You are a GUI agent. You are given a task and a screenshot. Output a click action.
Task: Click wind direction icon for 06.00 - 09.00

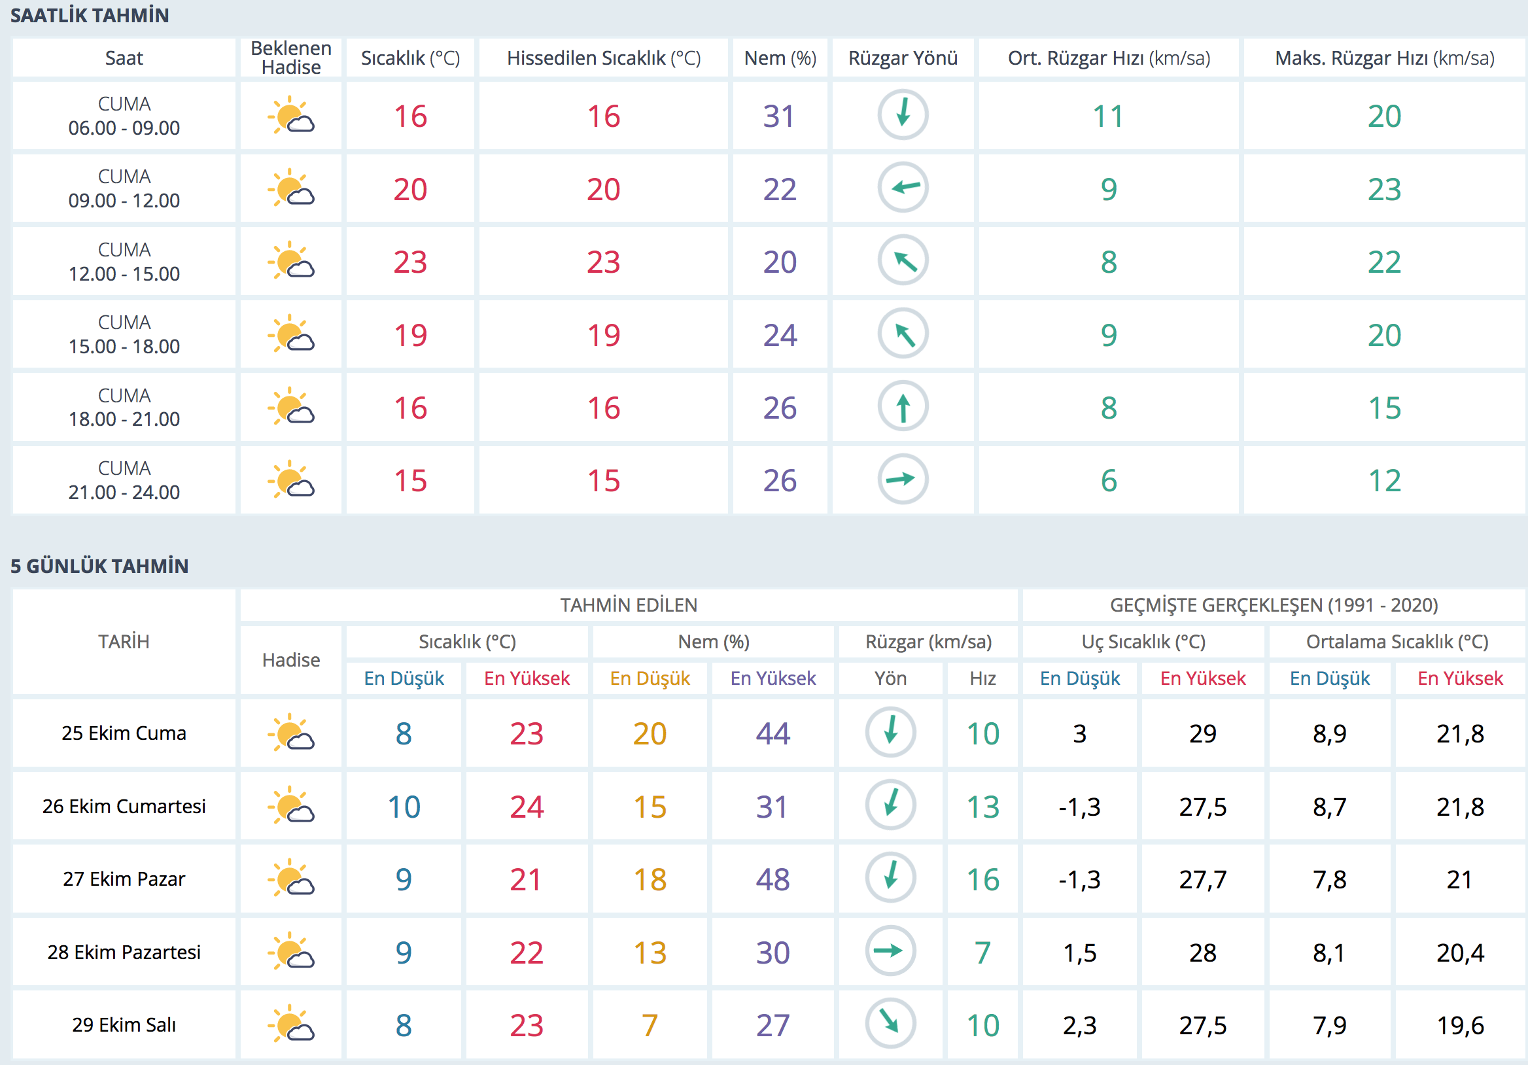tap(903, 115)
